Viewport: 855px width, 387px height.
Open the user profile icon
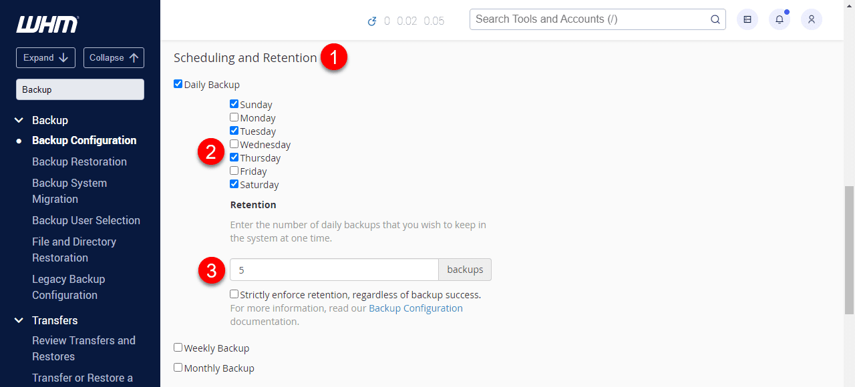coord(811,19)
